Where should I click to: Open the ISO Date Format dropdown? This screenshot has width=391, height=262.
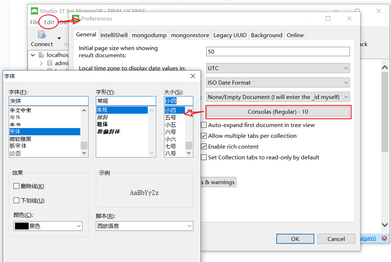(278, 83)
